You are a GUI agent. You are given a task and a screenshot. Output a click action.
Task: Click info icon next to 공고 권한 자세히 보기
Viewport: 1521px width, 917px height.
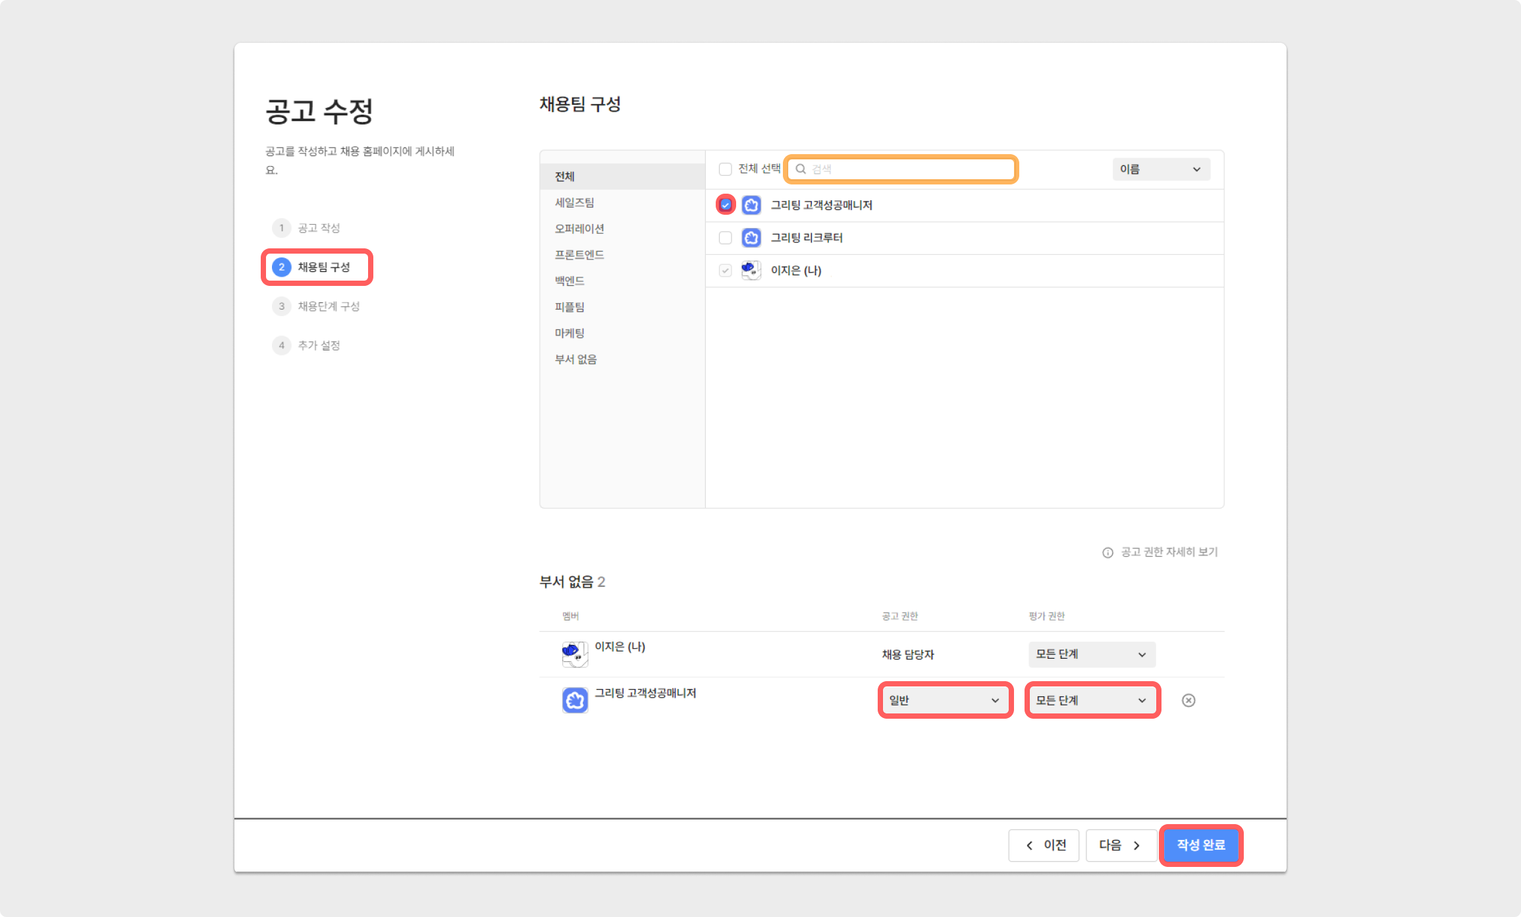(1107, 553)
